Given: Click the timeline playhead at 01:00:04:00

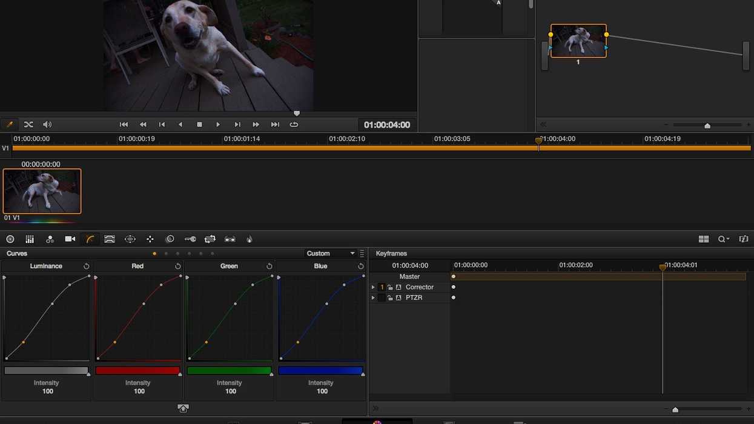Looking at the screenshot, I should click(x=538, y=141).
